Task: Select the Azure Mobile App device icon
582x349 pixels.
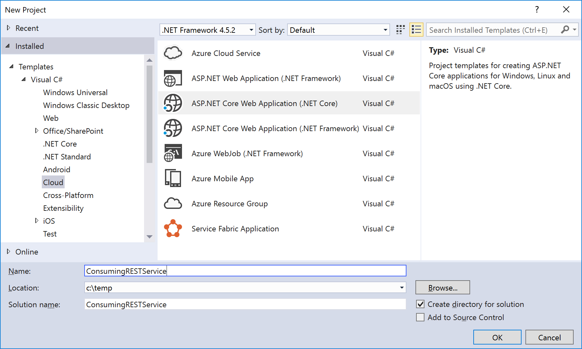Action: [x=173, y=178]
